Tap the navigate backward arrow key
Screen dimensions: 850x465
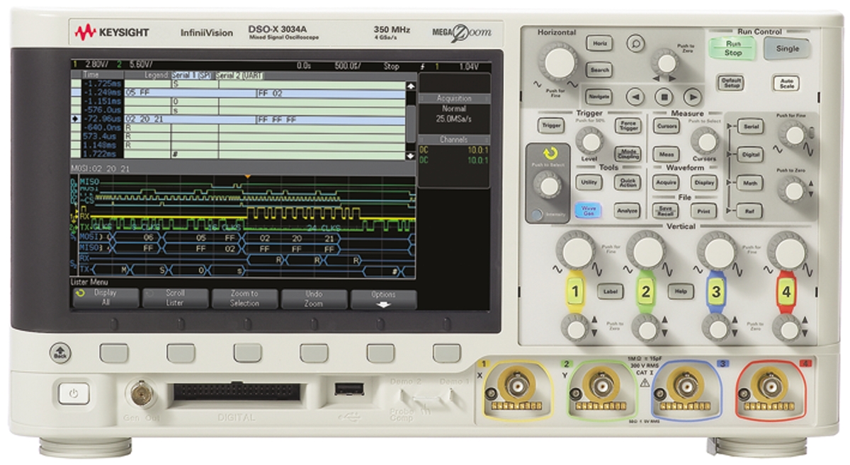(636, 96)
